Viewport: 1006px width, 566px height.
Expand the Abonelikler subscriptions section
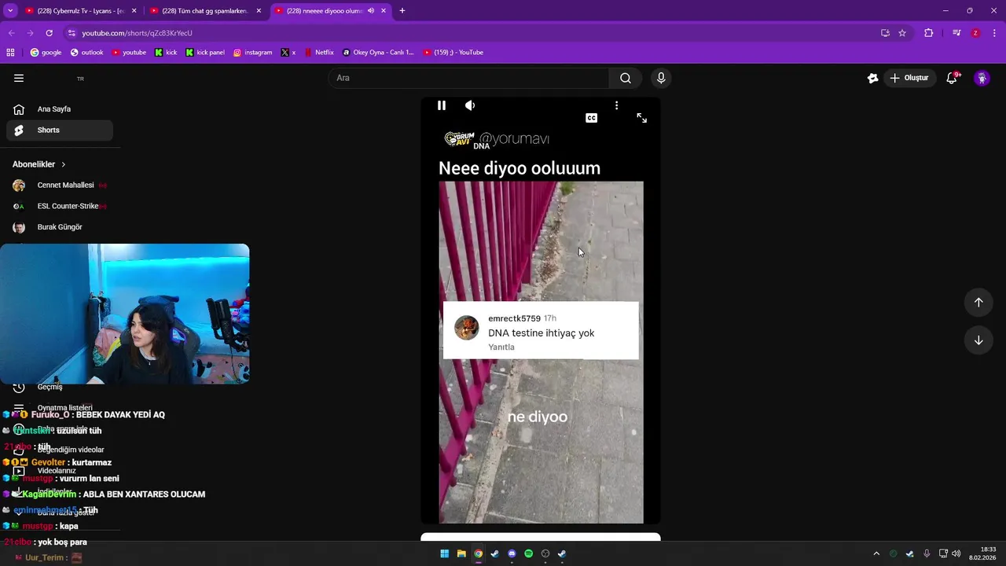(39, 164)
